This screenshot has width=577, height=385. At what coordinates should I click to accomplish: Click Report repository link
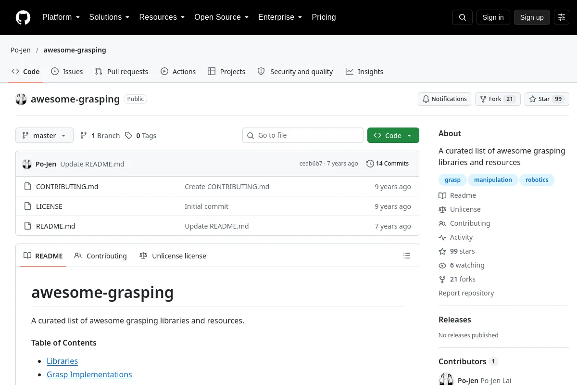(466, 293)
